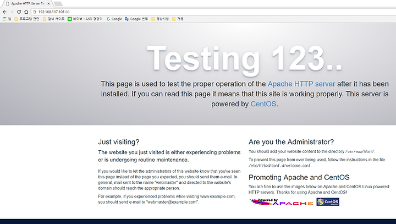Click the /var/www/html/ directory path text

pos(360,151)
